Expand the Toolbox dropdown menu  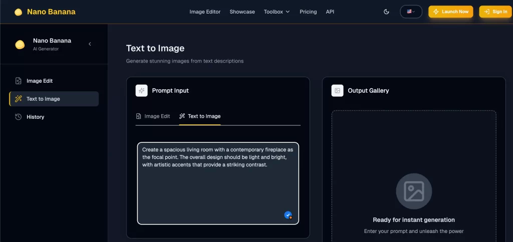(x=277, y=12)
